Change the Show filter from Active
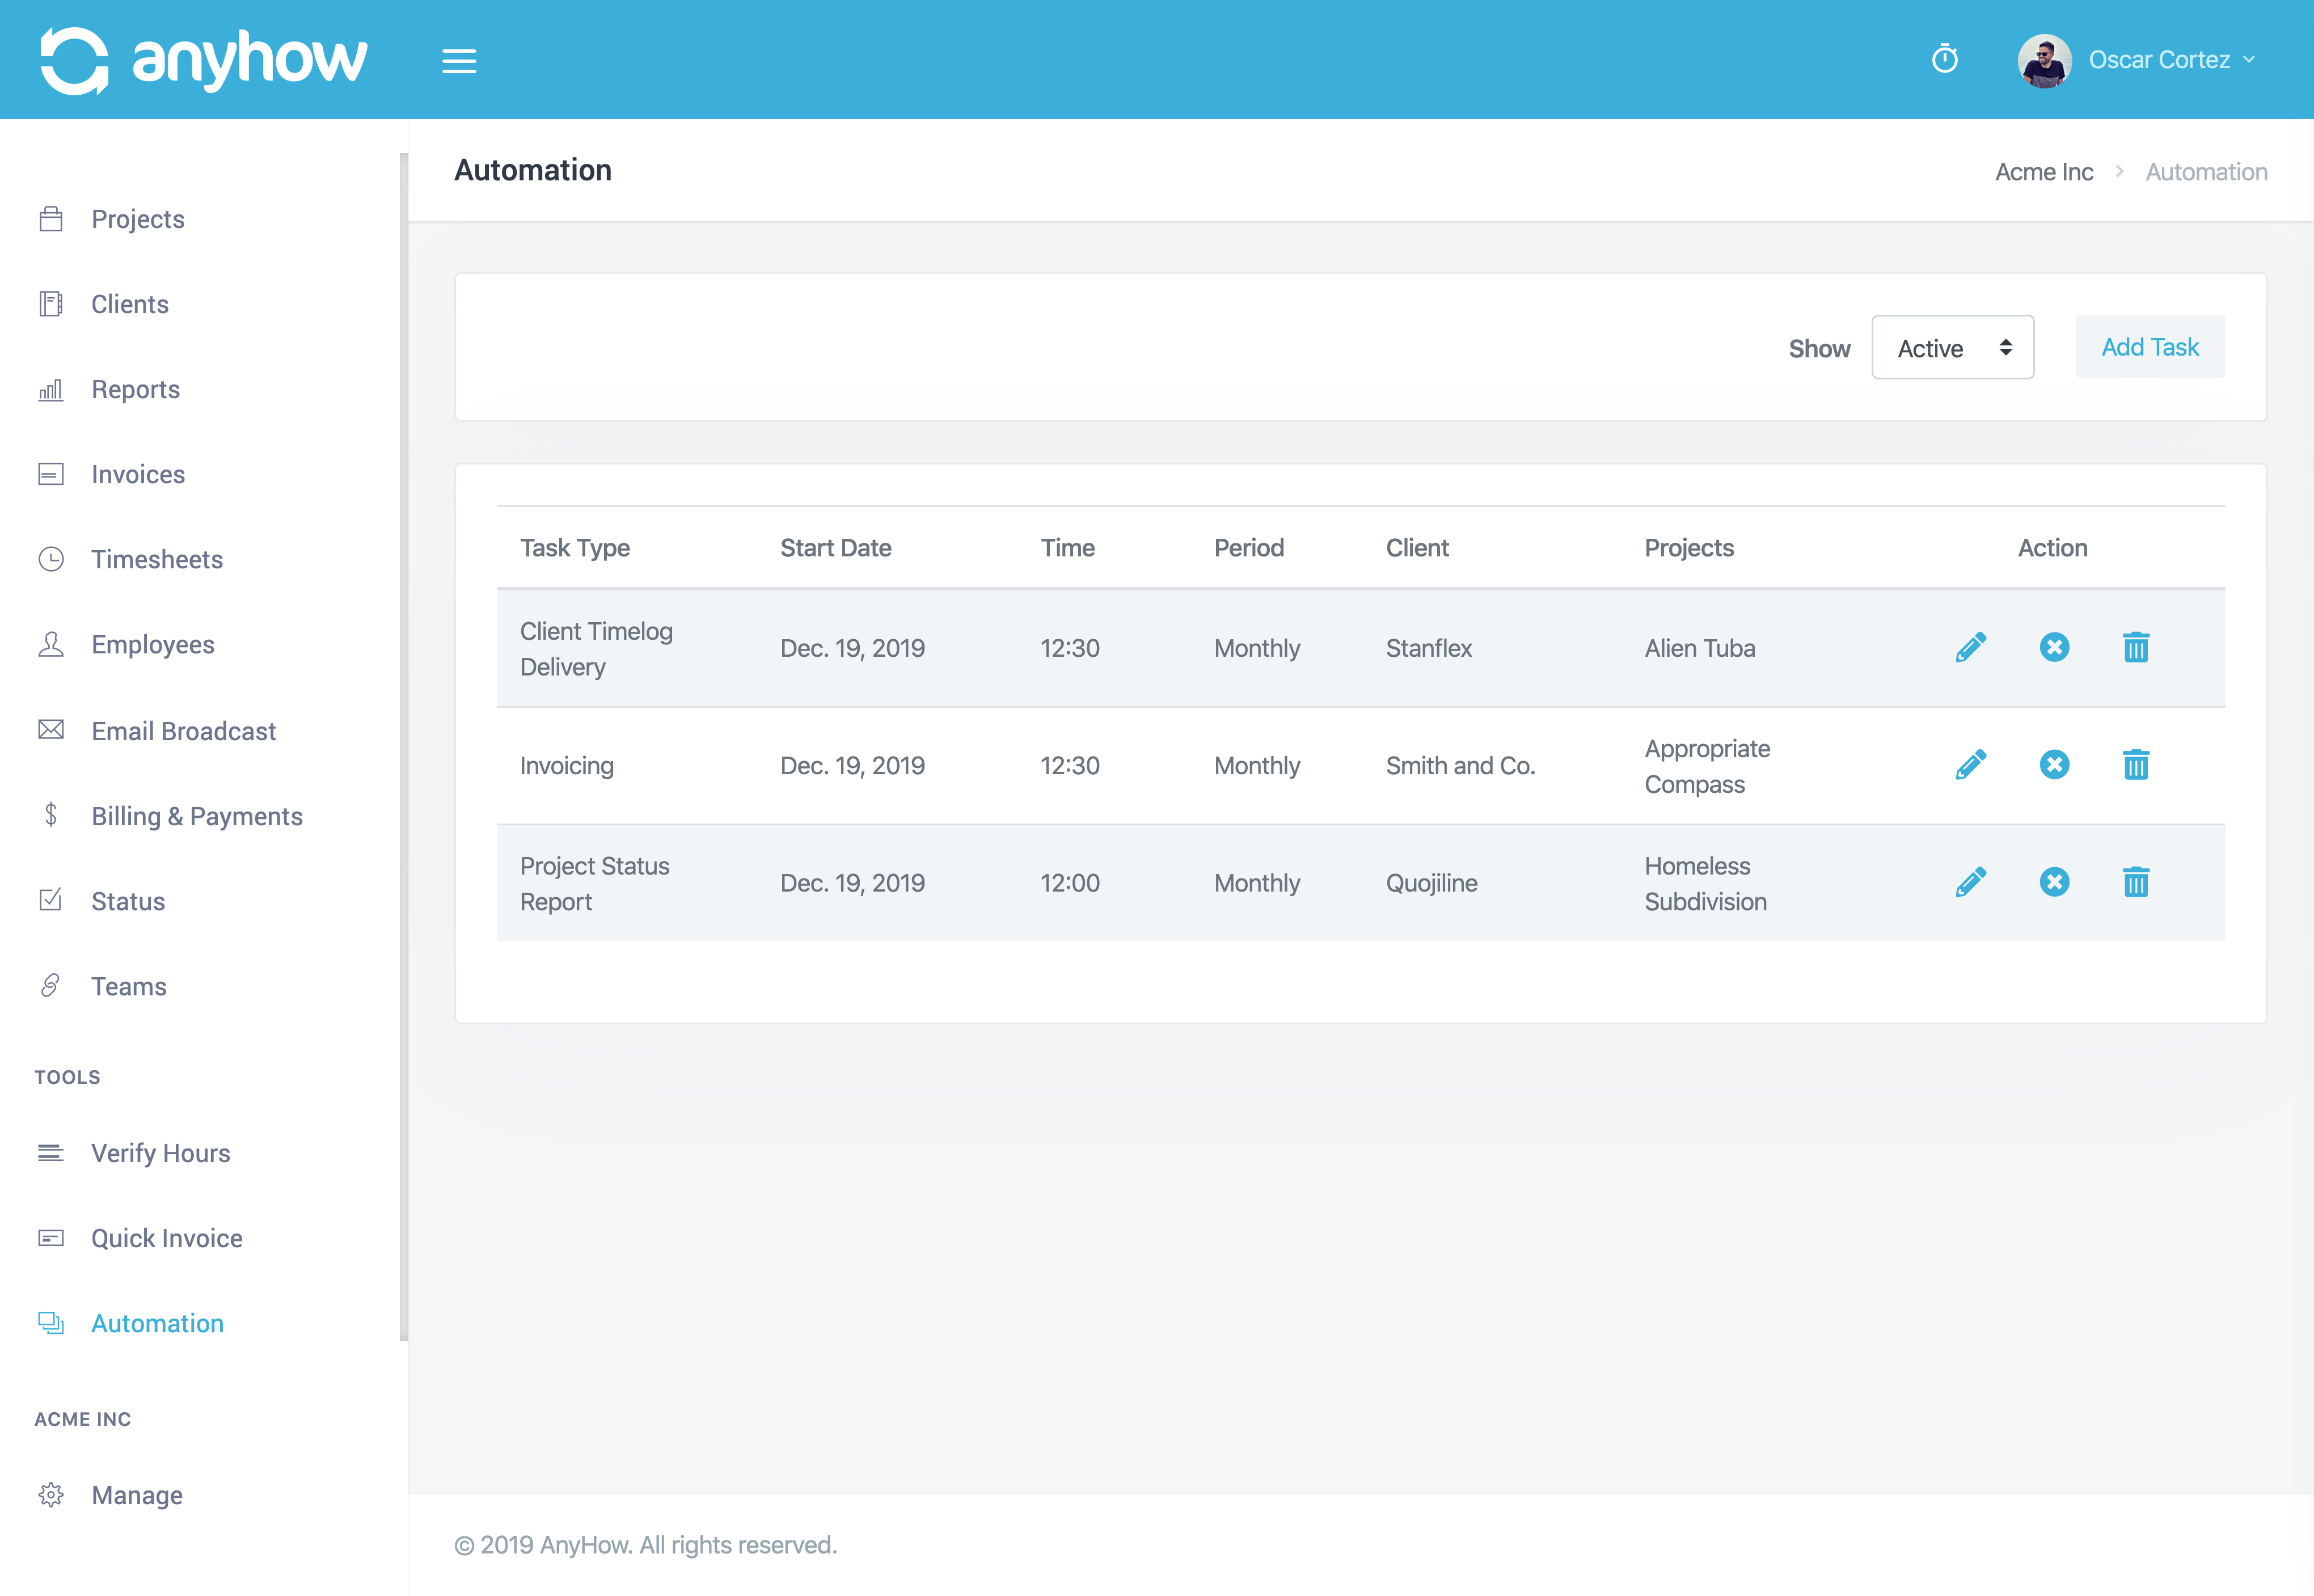This screenshot has height=1596, width=2314. coord(1952,347)
